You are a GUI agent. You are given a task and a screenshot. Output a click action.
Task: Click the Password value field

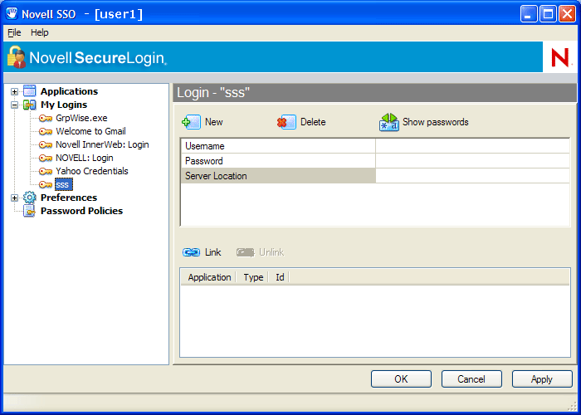point(472,161)
